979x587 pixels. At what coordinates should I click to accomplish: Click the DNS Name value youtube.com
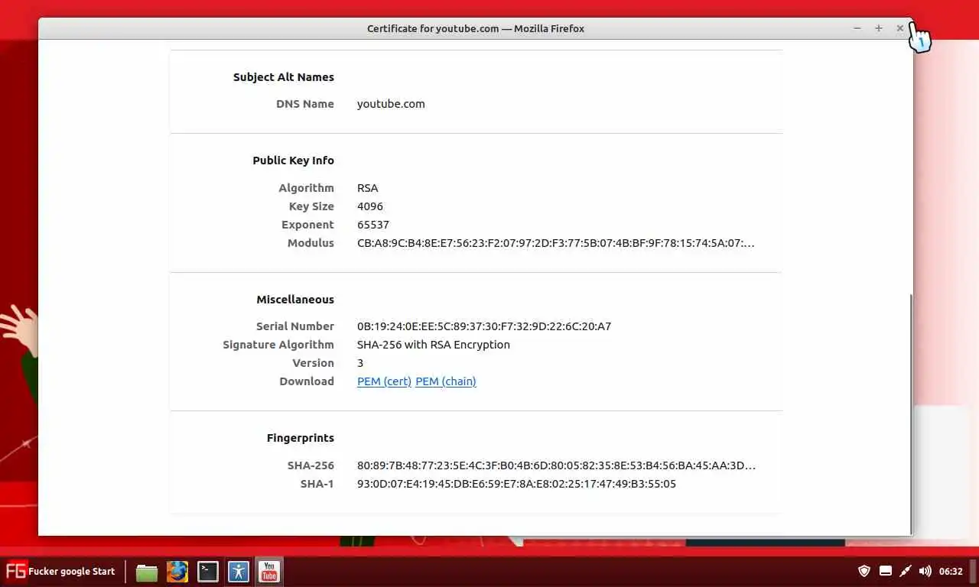pos(391,104)
